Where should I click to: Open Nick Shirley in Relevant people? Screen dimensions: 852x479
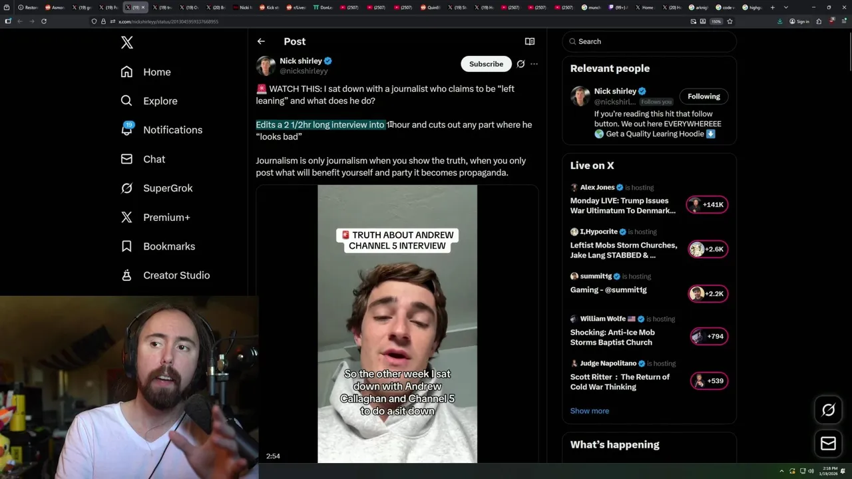(x=615, y=91)
